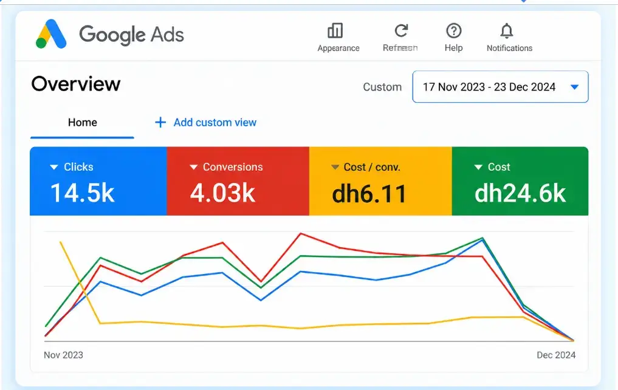Click the Nov 2023 axis label

pyautogui.click(x=63, y=355)
